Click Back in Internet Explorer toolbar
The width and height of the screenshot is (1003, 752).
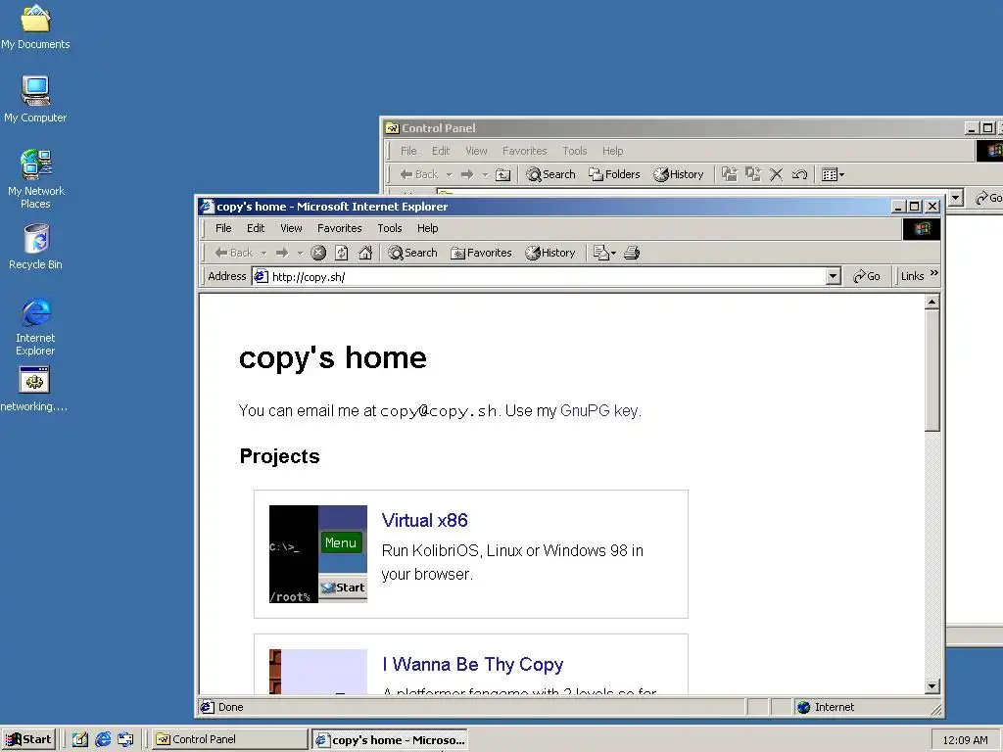[234, 253]
